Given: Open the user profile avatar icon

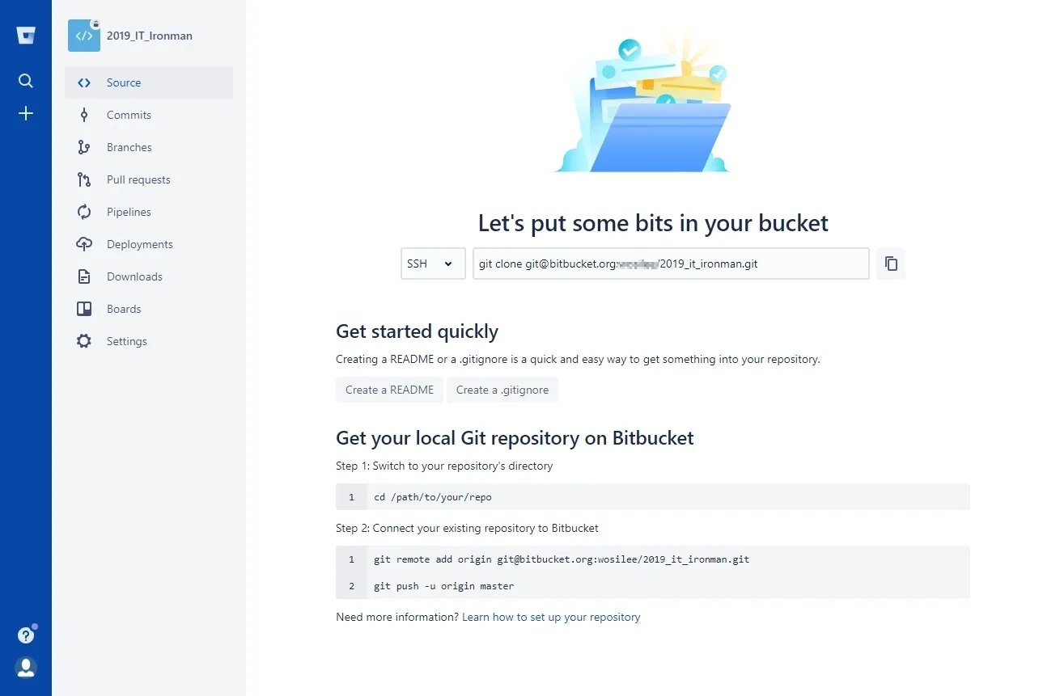Looking at the screenshot, I should (26, 668).
